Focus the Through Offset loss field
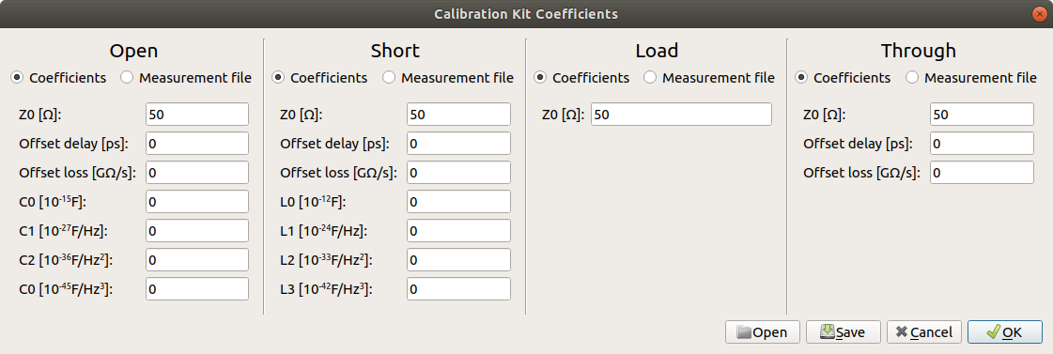 tap(982, 172)
